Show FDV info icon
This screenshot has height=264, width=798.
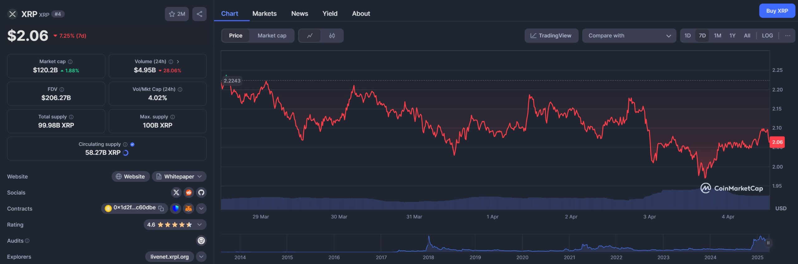[62, 89]
